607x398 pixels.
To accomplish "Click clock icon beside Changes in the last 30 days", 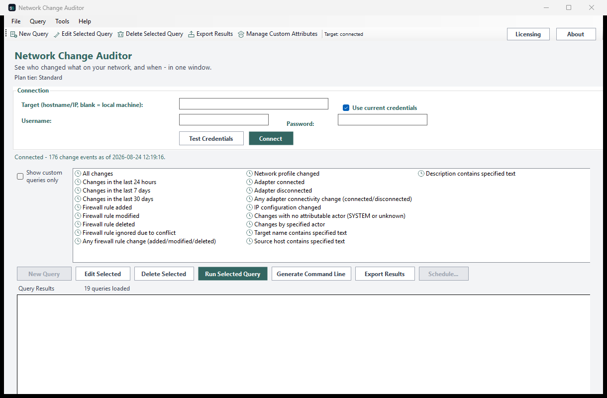I will pos(78,199).
